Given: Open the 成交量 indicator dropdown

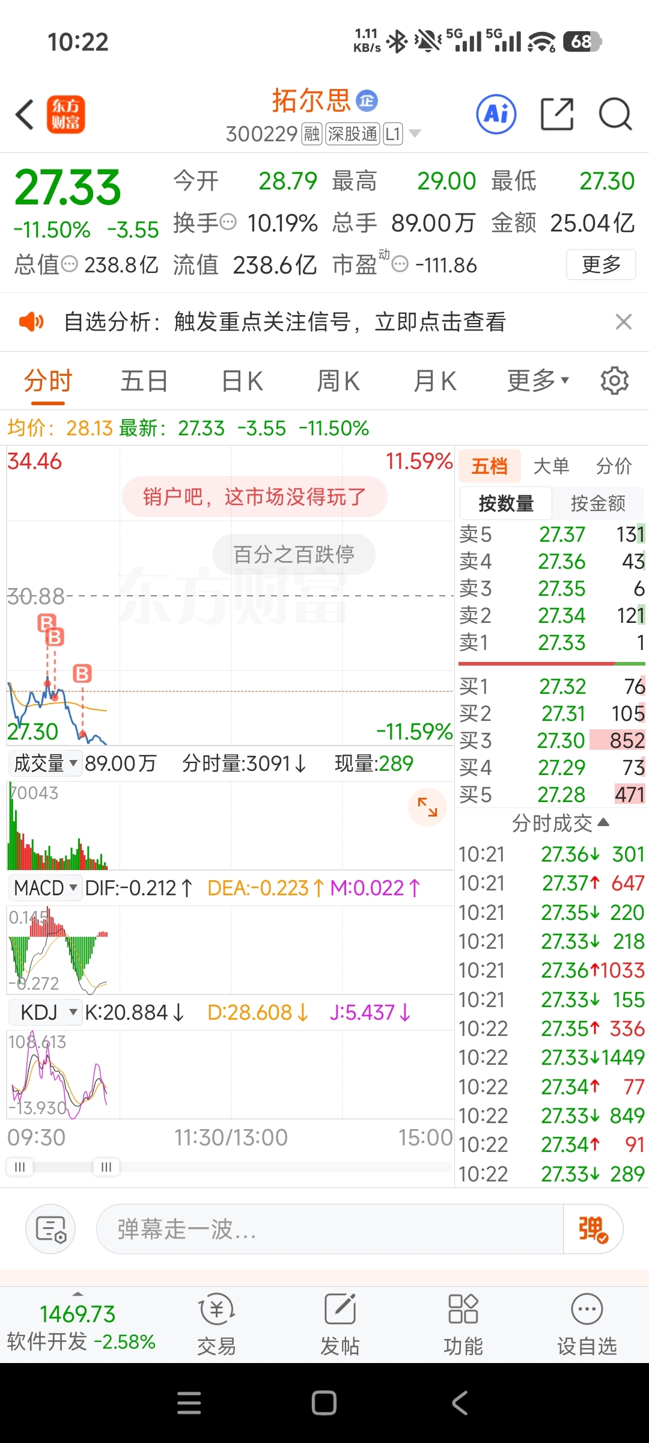Looking at the screenshot, I should point(46,764).
